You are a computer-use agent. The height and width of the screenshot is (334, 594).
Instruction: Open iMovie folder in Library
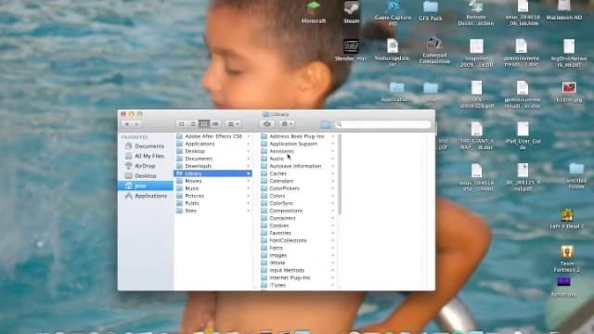click(298, 263)
